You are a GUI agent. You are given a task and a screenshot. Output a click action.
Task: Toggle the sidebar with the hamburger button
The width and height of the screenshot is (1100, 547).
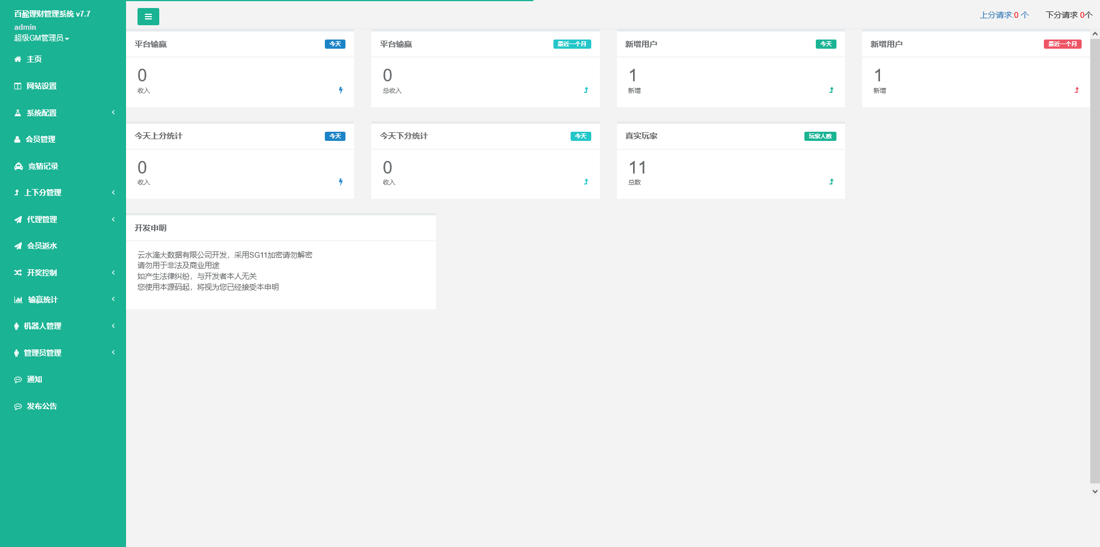pyautogui.click(x=148, y=17)
